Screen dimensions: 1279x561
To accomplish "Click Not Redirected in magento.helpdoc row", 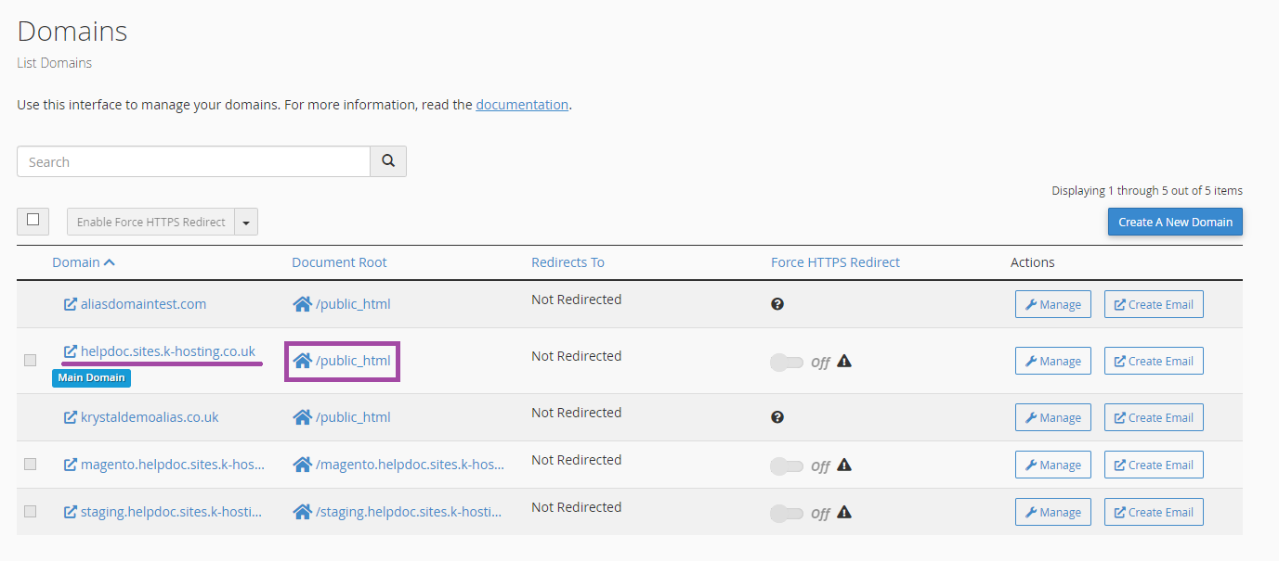I will (576, 460).
